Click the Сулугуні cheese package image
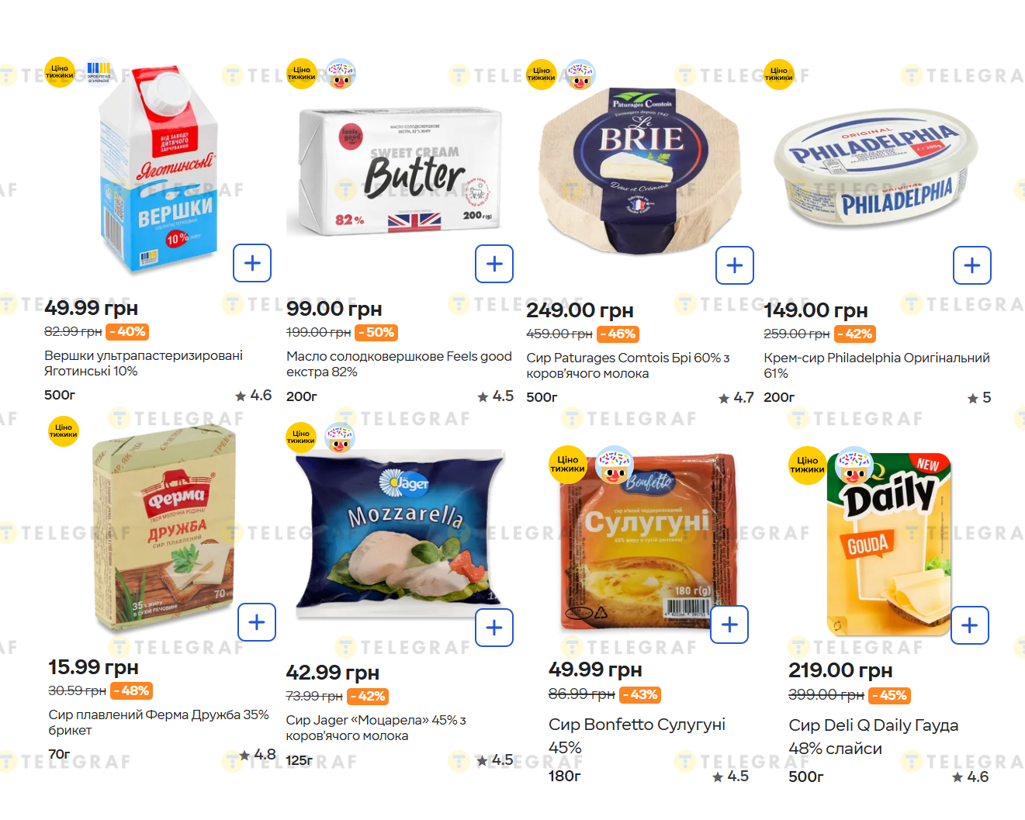 tap(646, 543)
